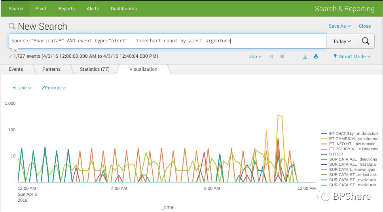Open Today time range picker
Image resolution: width=383 pixels, height=212 pixels.
click(342, 41)
